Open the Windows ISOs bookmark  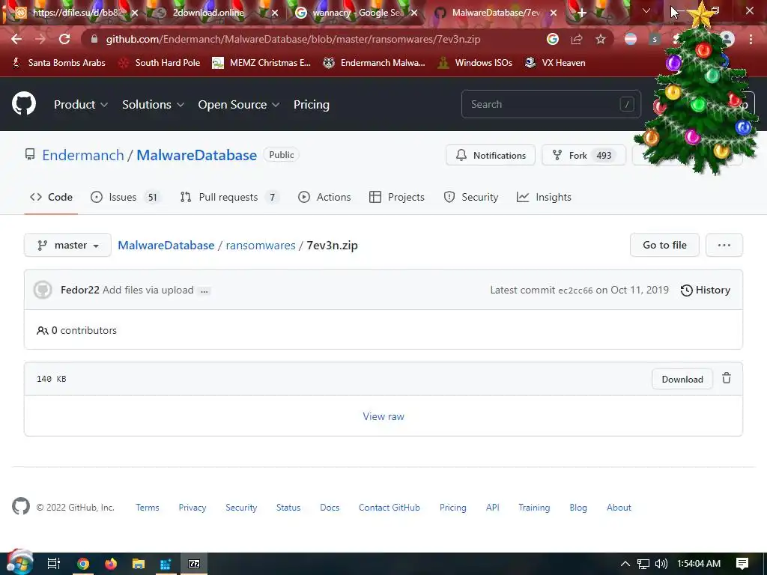[x=475, y=63]
